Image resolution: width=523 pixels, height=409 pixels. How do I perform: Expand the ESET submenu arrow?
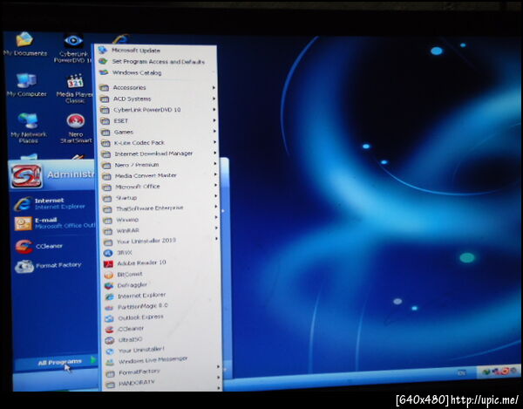pos(214,120)
